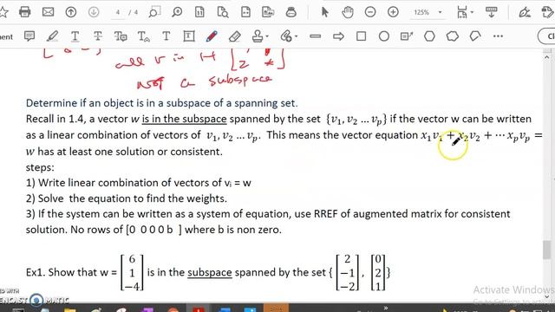Viewport: 555px width, 312px height.
Task: Click step '2) Solve the equation' line
Action: [127, 198]
